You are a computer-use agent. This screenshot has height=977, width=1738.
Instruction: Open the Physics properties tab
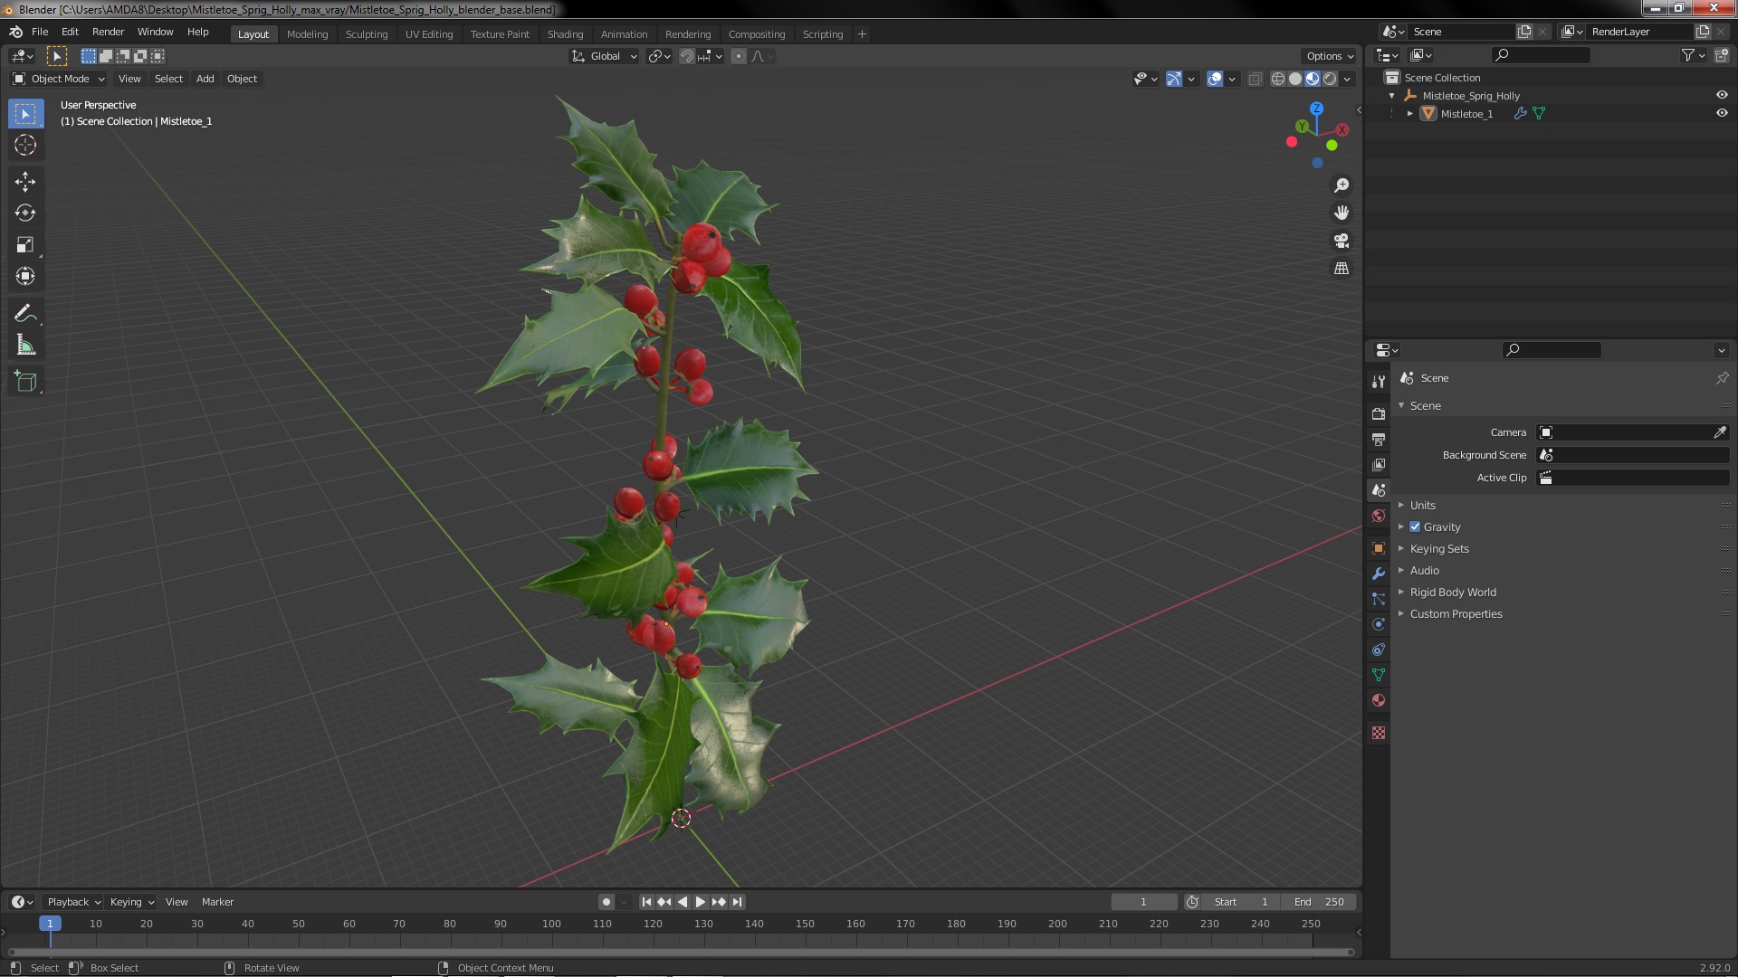tap(1379, 624)
